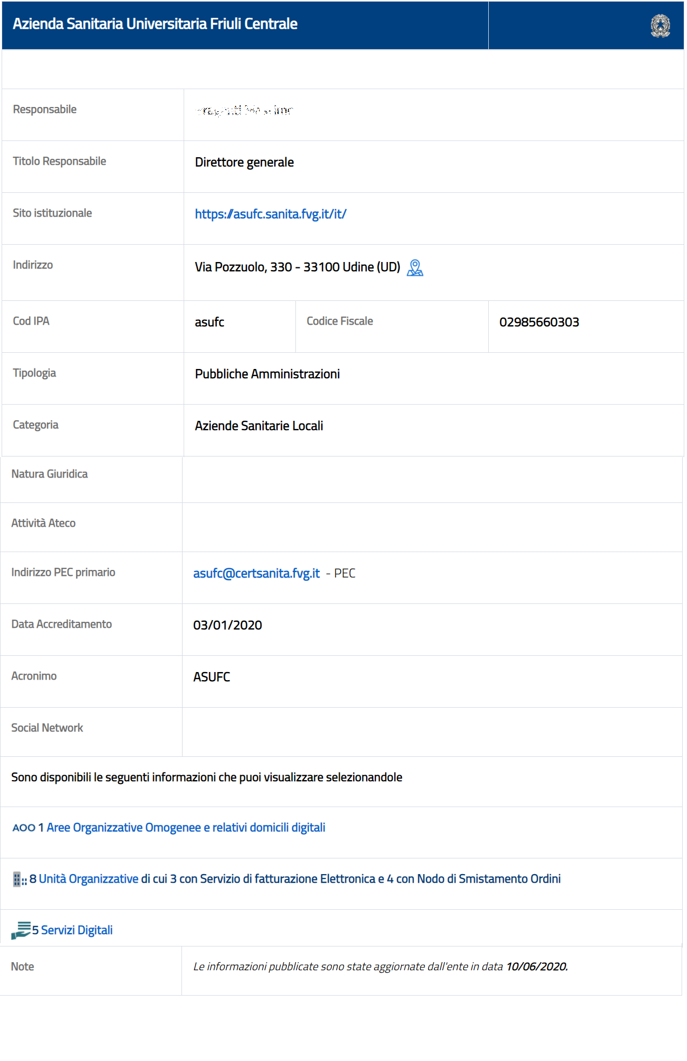Click the Sono disponibili le seguenti informazioni text
Viewport: 687px width, 1061px height.
coord(207,777)
